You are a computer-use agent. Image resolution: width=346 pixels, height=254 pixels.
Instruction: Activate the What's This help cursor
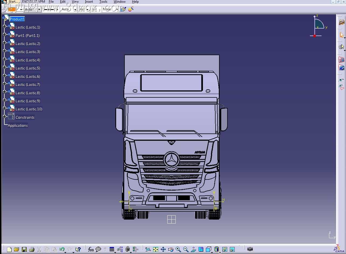pos(78,249)
